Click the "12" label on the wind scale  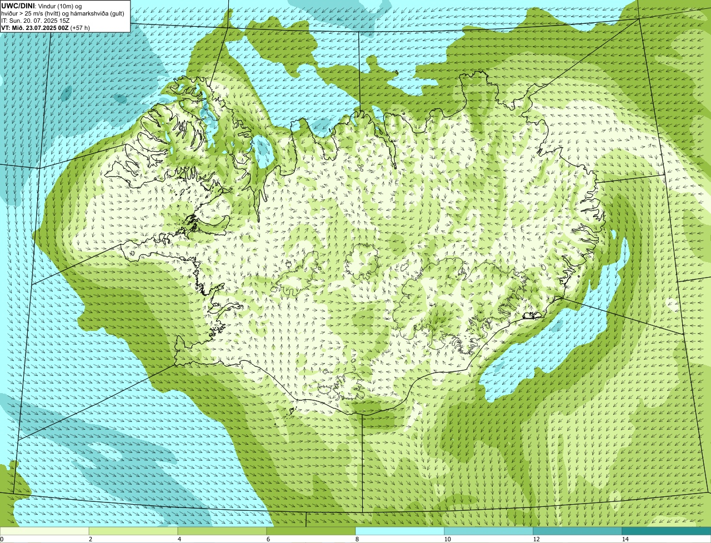536,539
